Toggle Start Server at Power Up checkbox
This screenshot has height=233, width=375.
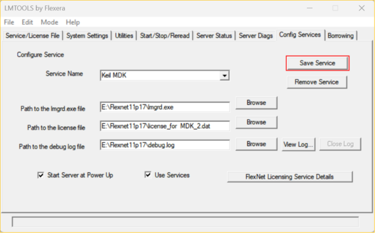(41, 175)
